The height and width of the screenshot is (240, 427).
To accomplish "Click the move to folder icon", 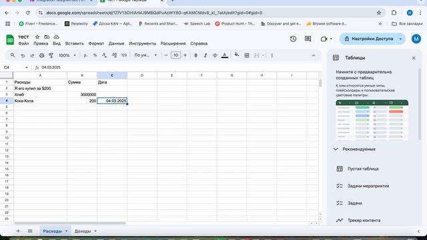I will tap(47, 37).
